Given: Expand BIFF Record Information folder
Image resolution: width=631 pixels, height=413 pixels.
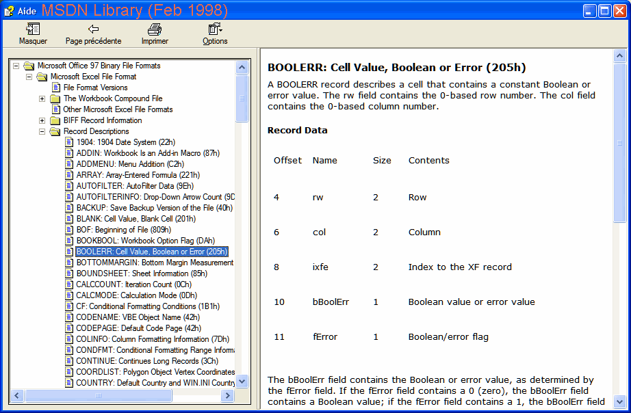Looking at the screenshot, I should tap(42, 120).
